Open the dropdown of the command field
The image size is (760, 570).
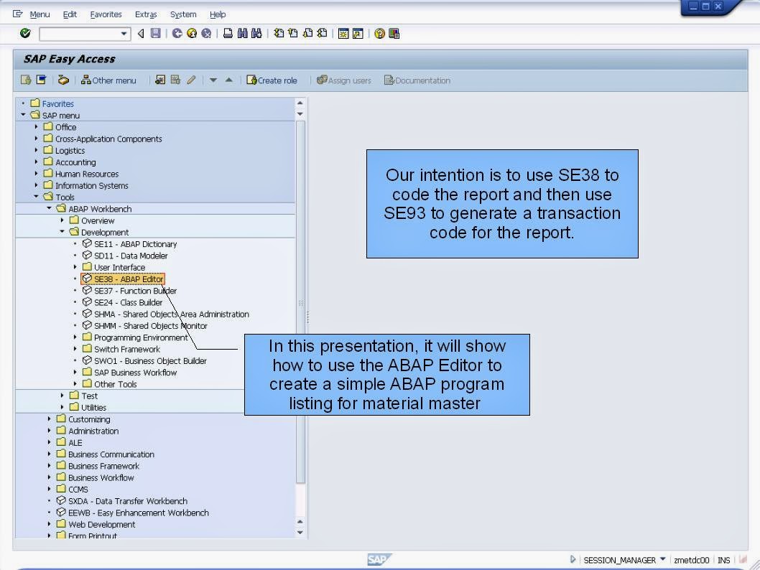[x=122, y=33]
